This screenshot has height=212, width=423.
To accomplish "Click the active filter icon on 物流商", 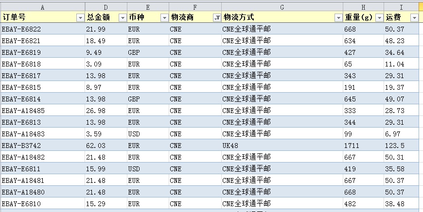I will tap(216, 18).
